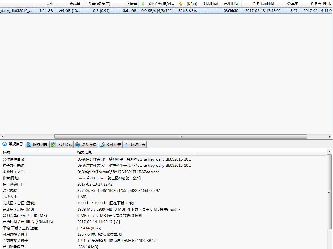This screenshot has height=249, width=333.
Task: Click the 相关信息 column header in details
Action: tap(84, 152)
